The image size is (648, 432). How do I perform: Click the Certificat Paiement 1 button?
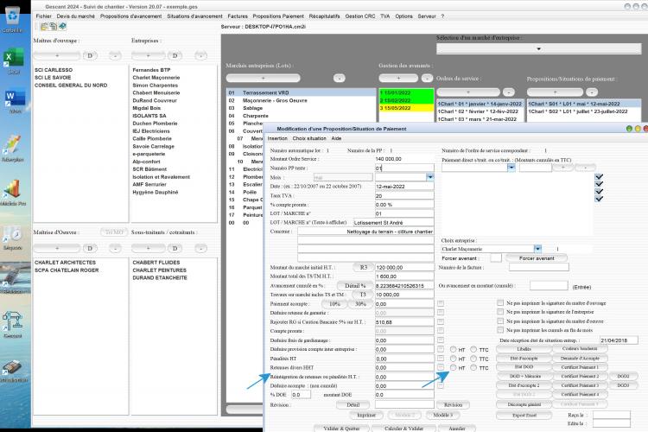coord(580,367)
